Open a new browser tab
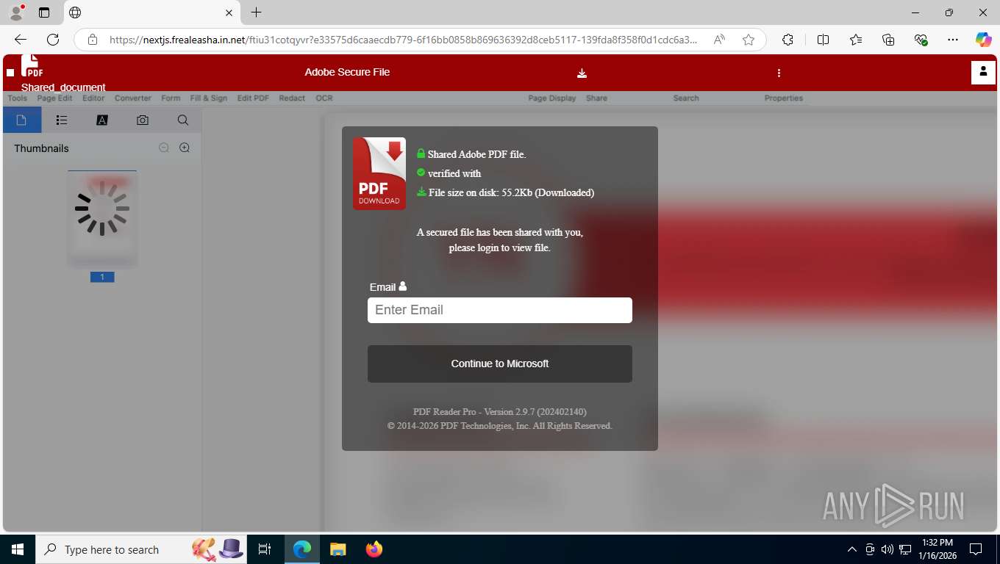Viewport: 1000px width, 564px height. coord(256,12)
